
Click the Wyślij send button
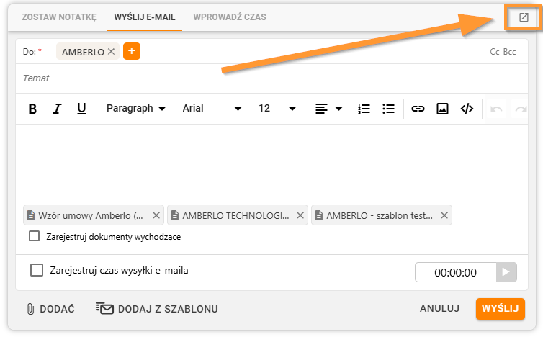501,308
